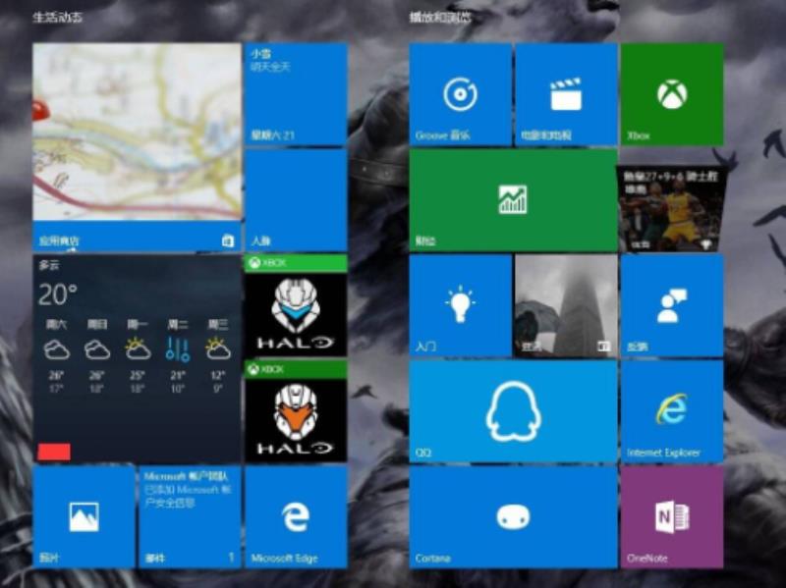Open the People tile
Screen dimensions: 786x588
click(296, 200)
